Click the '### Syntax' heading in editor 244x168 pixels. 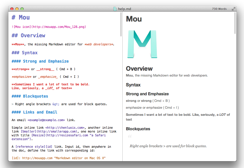click(25, 53)
